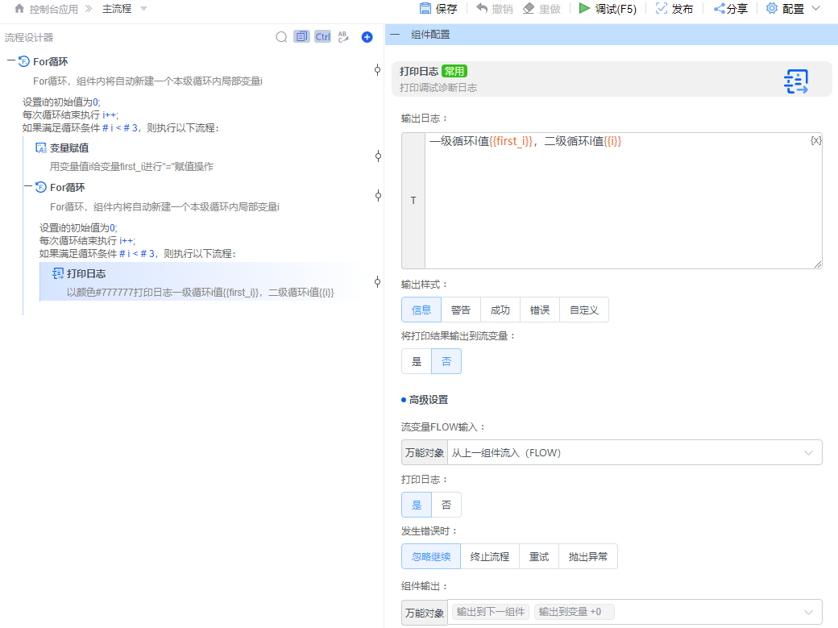Click the 保存 toolbar label
Screen dimensions: 838x628
tap(446, 9)
